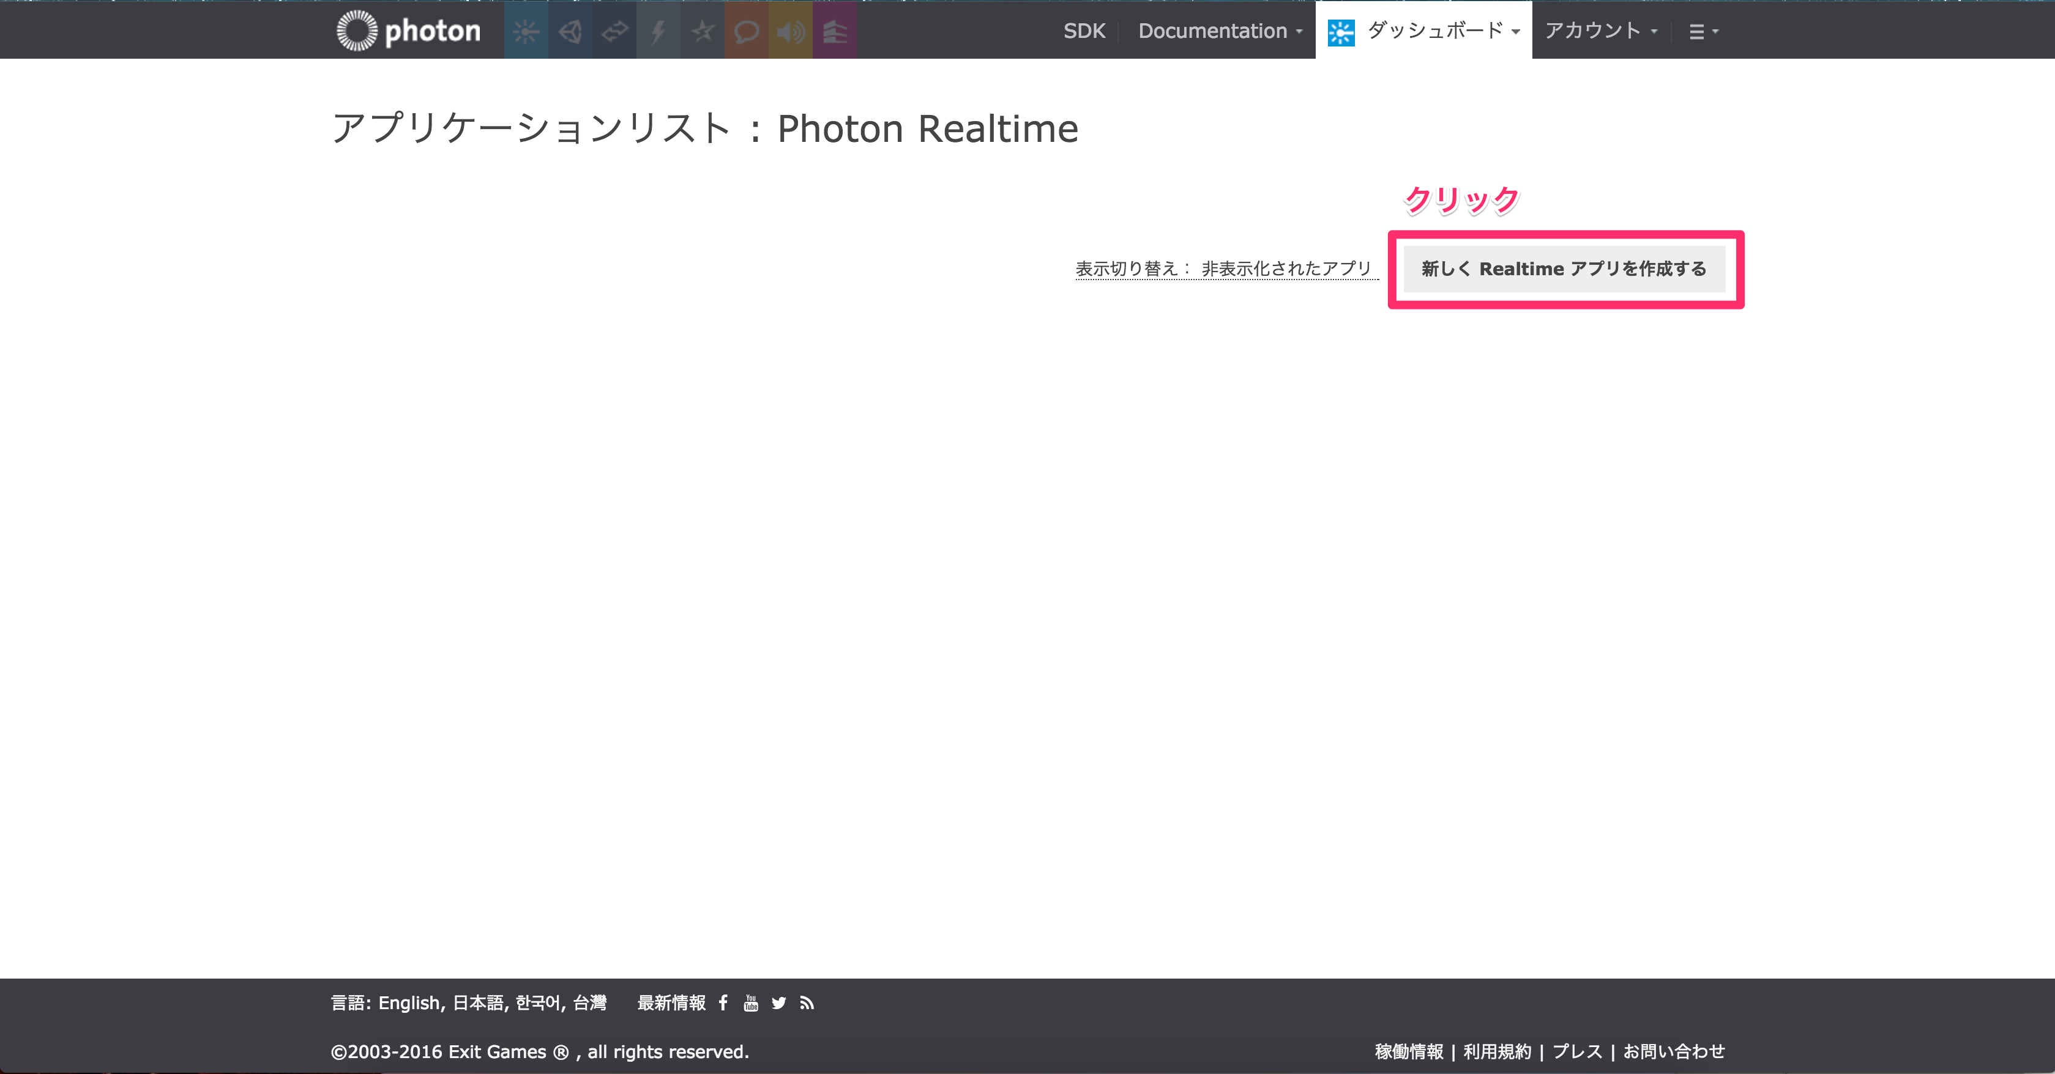Open the Twitter icon in the footer
The height and width of the screenshot is (1074, 2055).
click(778, 1003)
